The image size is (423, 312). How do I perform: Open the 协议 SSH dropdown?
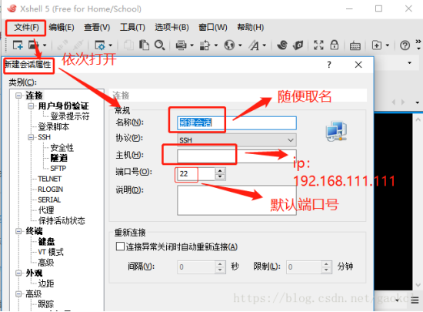tap(237, 140)
